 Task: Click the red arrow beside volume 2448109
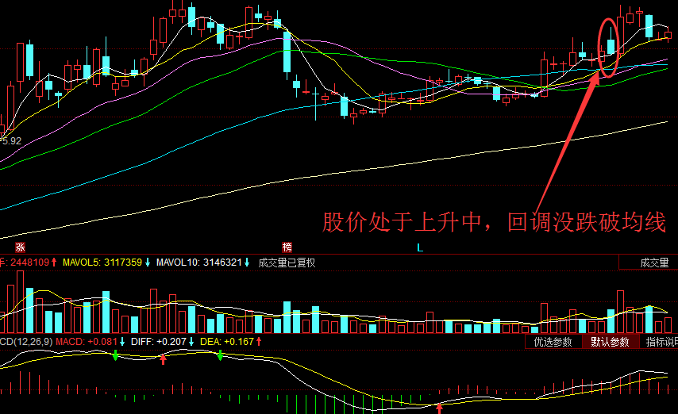(54, 262)
